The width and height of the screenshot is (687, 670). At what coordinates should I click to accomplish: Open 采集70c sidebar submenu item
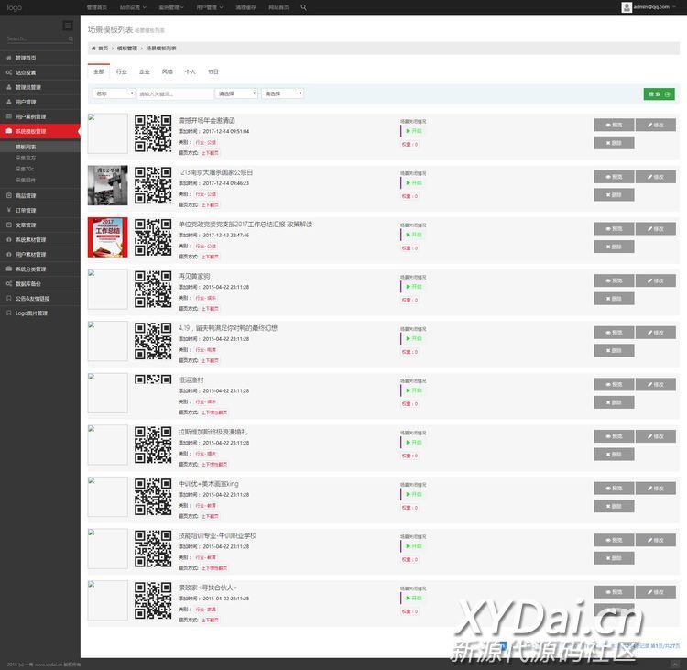tap(25, 169)
